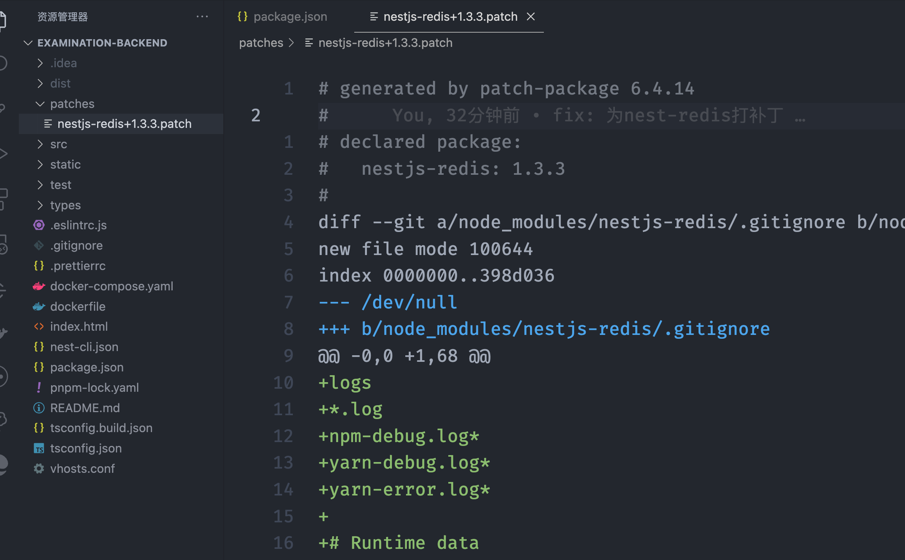The width and height of the screenshot is (905, 560).
Task: Click the file icon in the breadcrumb
Action: pos(309,43)
